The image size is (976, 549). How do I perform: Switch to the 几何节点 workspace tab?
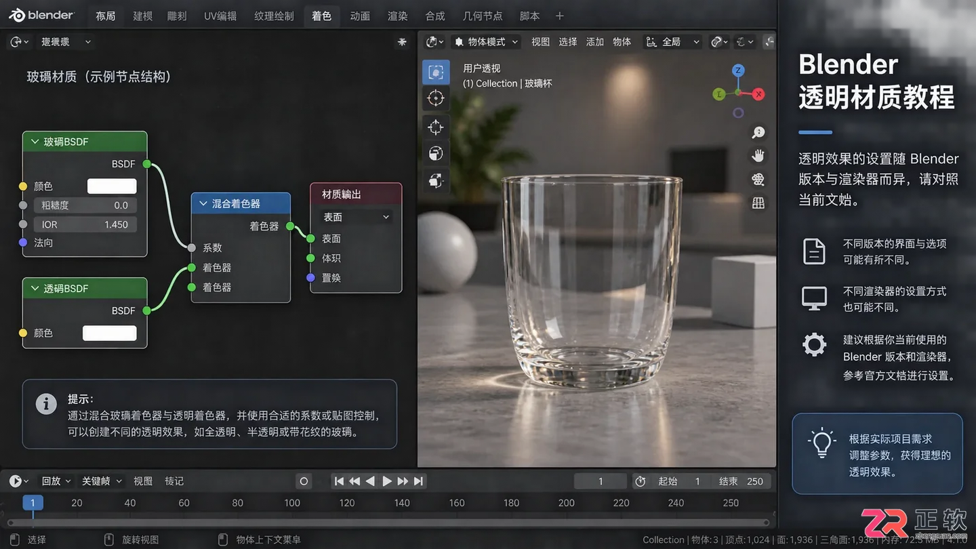point(483,16)
